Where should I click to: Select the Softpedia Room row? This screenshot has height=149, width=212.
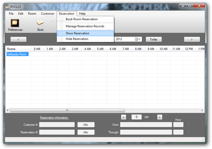coord(17,54)
